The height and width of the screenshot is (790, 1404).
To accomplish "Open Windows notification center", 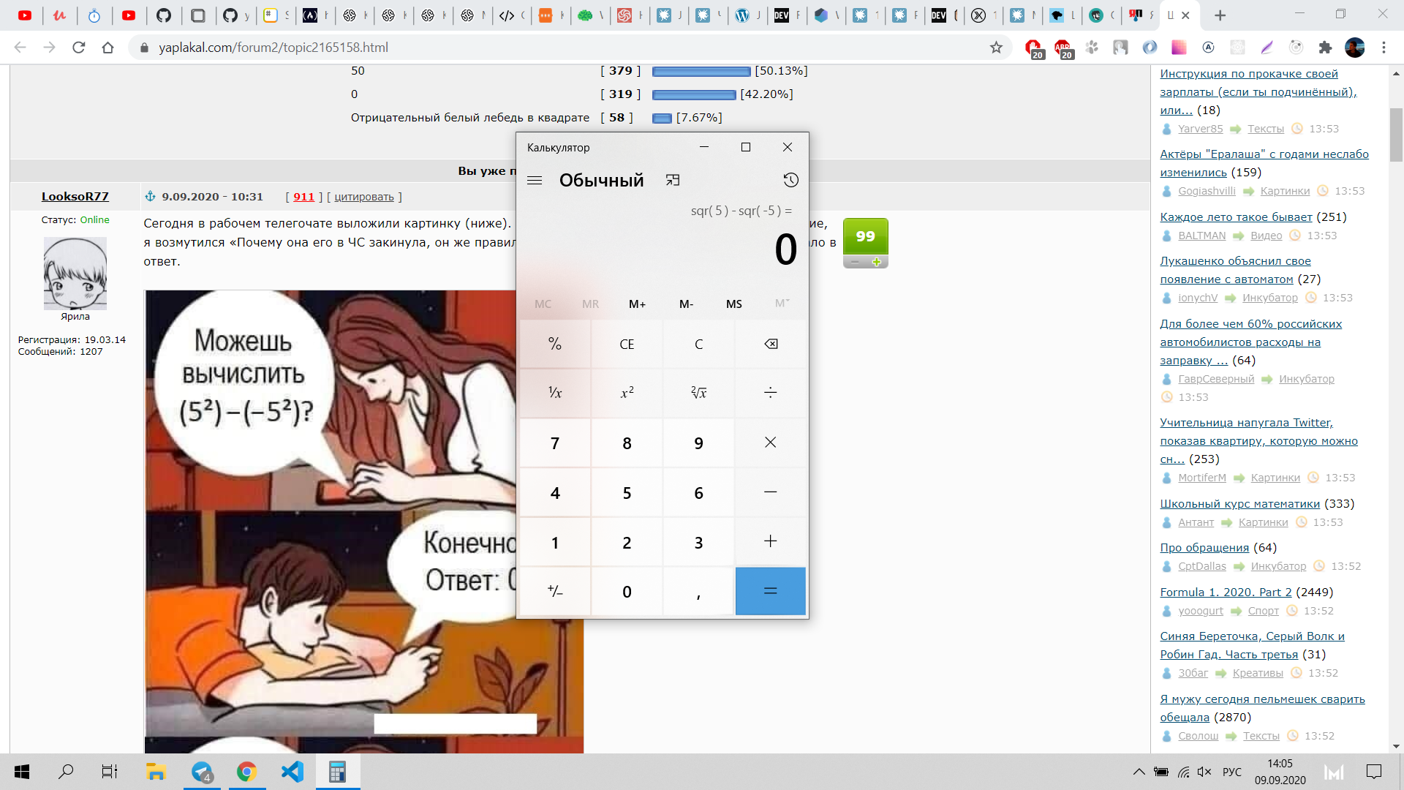I will pyautogui.click(x=1374, y=772).
